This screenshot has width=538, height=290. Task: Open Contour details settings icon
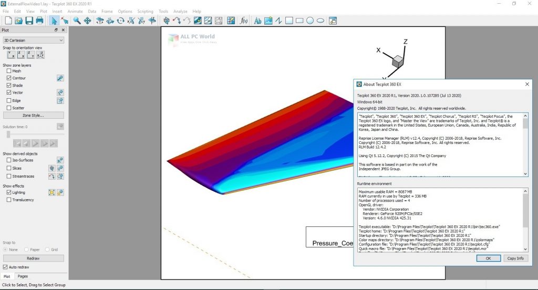click(60, 78)
